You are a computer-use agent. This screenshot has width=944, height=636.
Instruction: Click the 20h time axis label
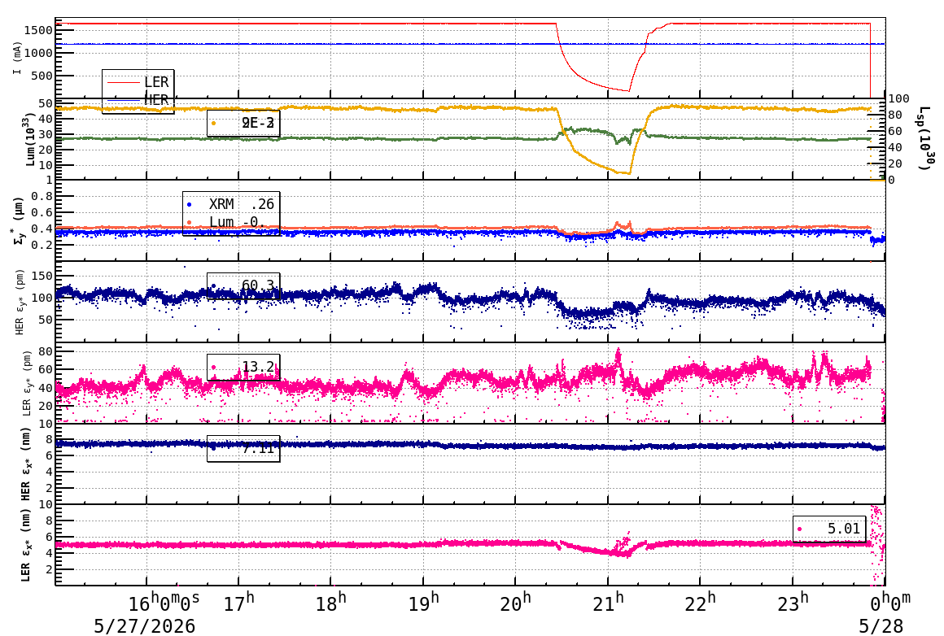click(x=515, y=603)
